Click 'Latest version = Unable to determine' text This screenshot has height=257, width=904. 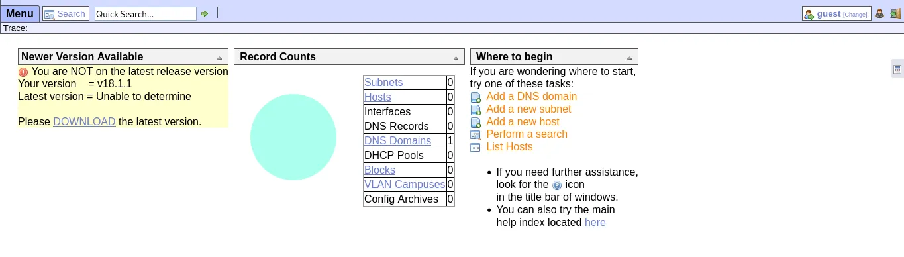pyautogui.click(x=105, y=96)
